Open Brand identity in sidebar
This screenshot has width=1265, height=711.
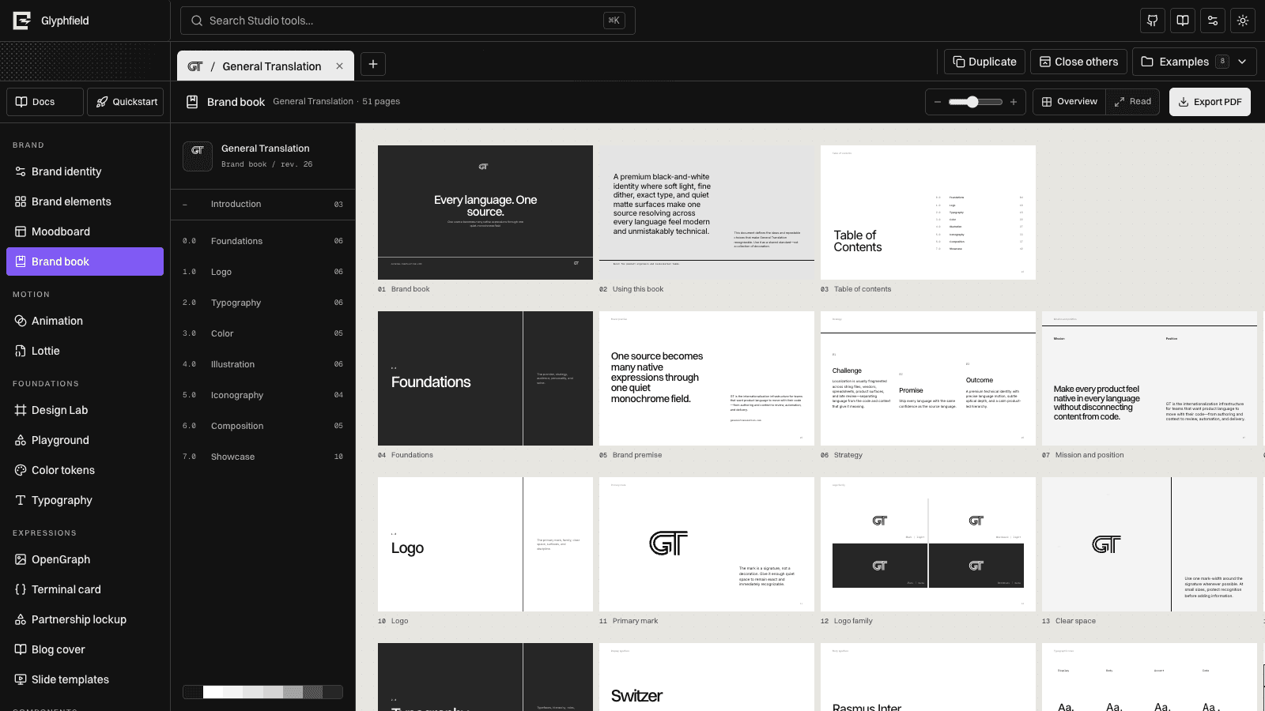(85, 171)
